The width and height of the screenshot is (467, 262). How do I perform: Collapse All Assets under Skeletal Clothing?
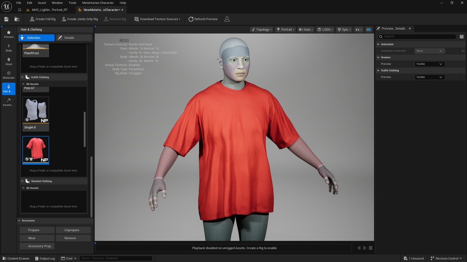[23, 188]
